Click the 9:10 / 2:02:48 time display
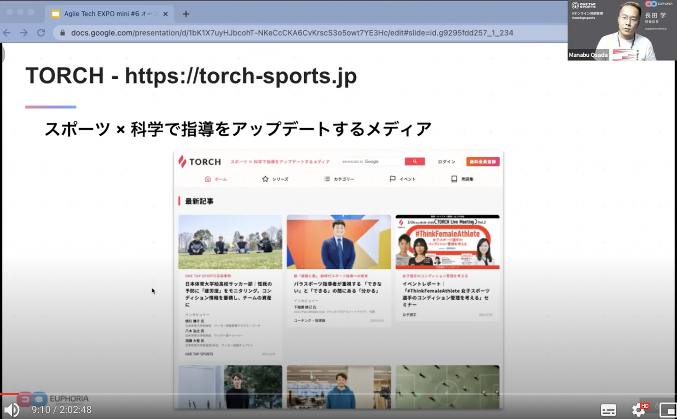This screenshot has height=419, width=677. tap(62, 410)
